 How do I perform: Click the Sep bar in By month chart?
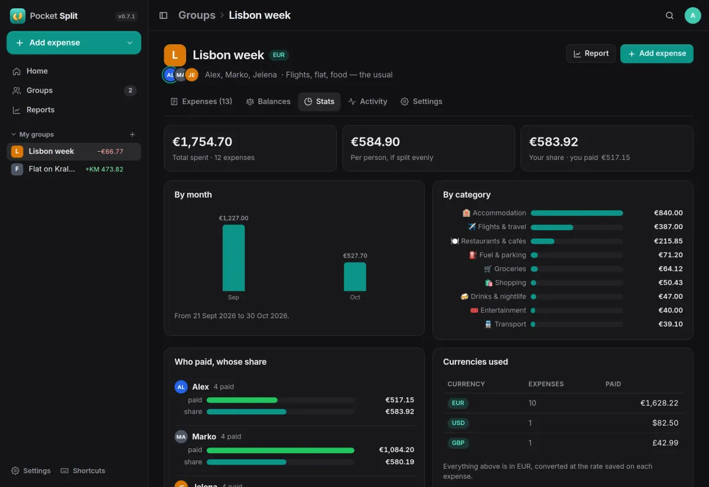(x=233, y=258)
